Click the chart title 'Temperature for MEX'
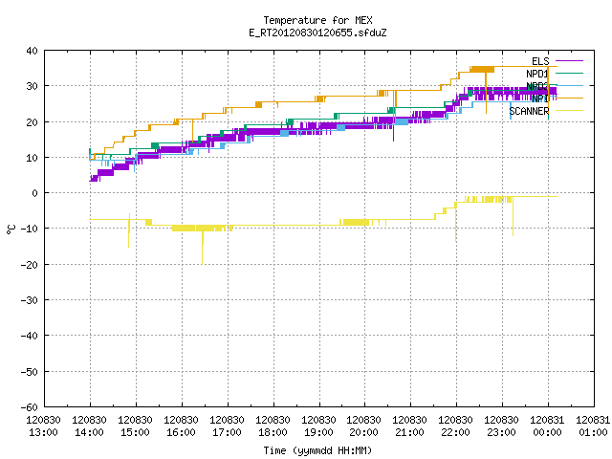This screenshot has width=612, height=459. pyautogui.click(x=317, y=20)
